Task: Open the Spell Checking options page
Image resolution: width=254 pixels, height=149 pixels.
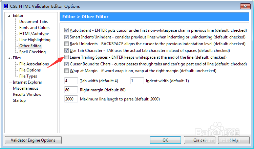Action: pyautogui.click(x=32, y=52)
